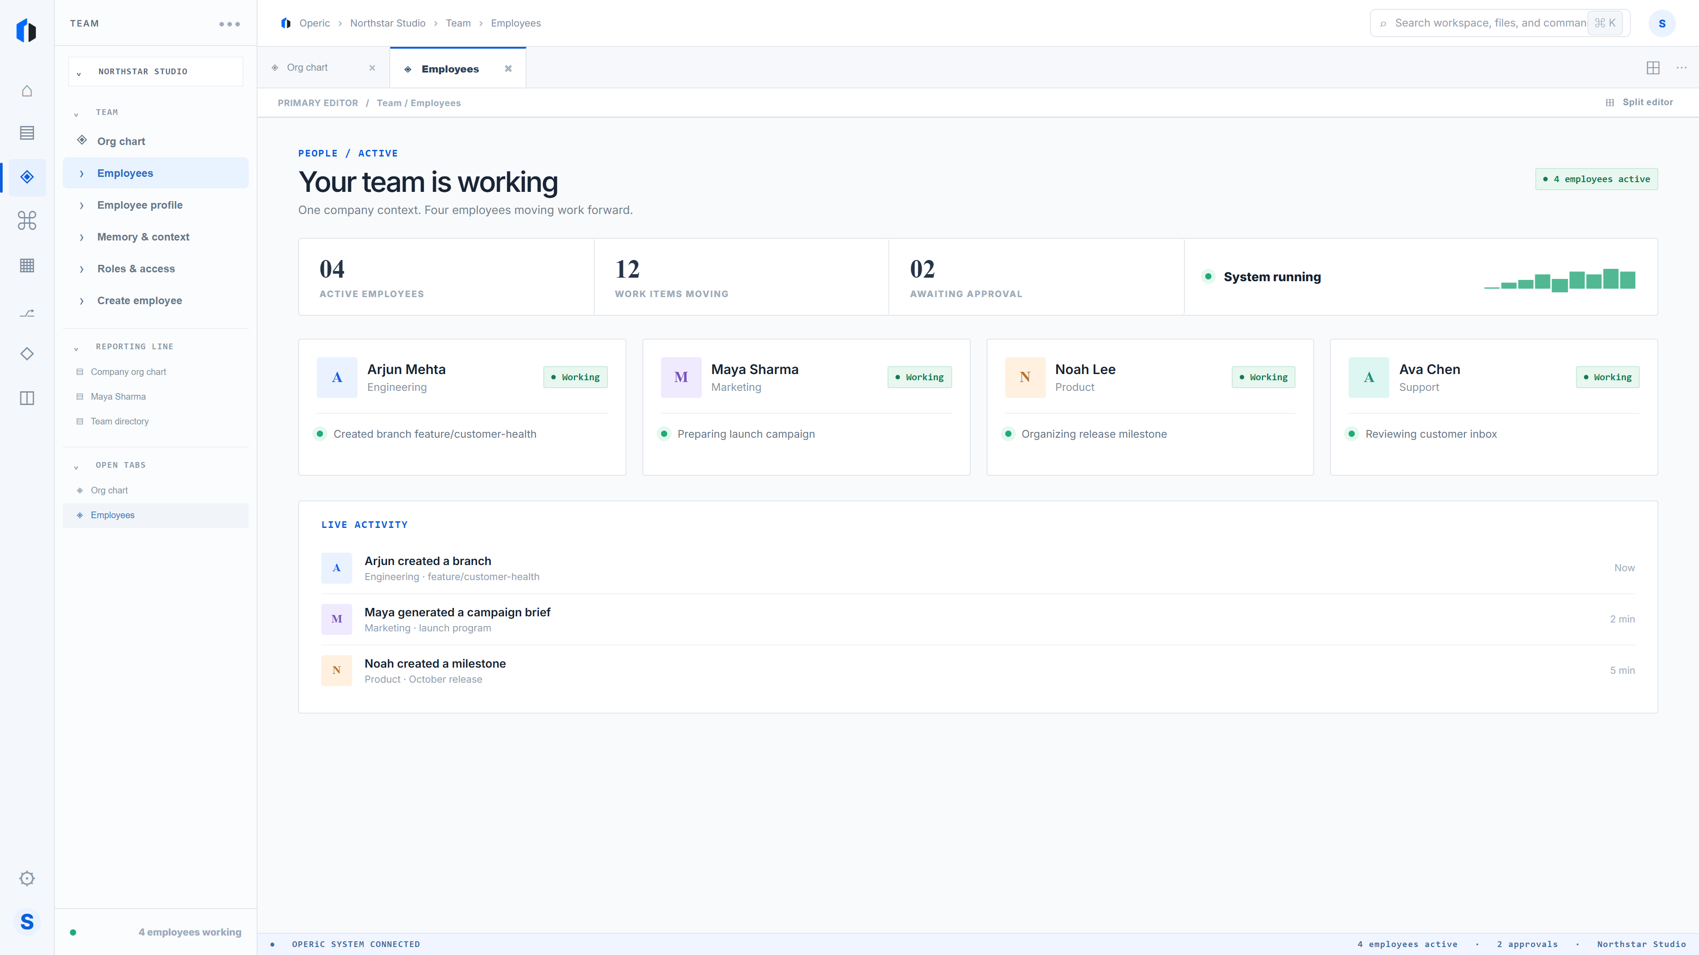Image resolution: width=1699 pixels, height=955 pixels.
Task: Open Arjun Mehta employee card
Action: (x=461, y=407)
